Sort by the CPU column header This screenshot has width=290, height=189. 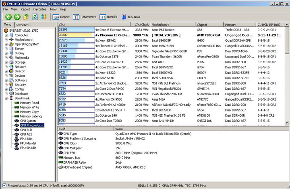tap(94, 25)
